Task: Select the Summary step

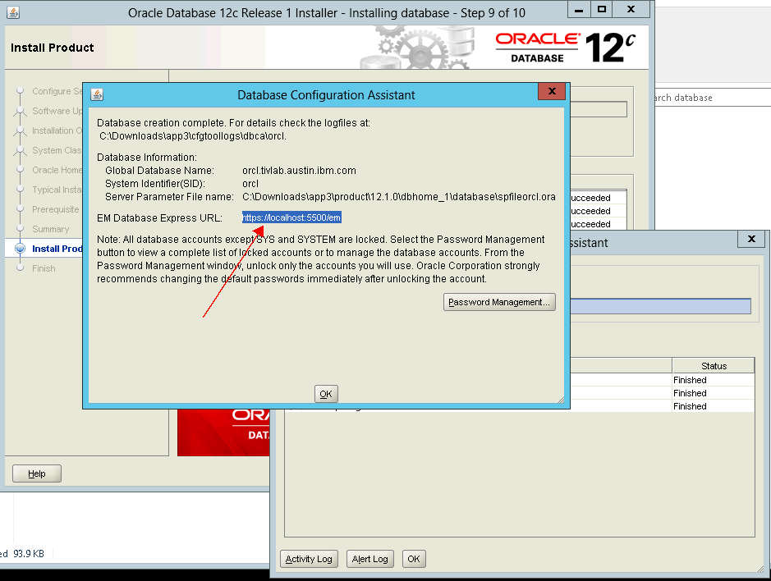Action: [51, 229]
